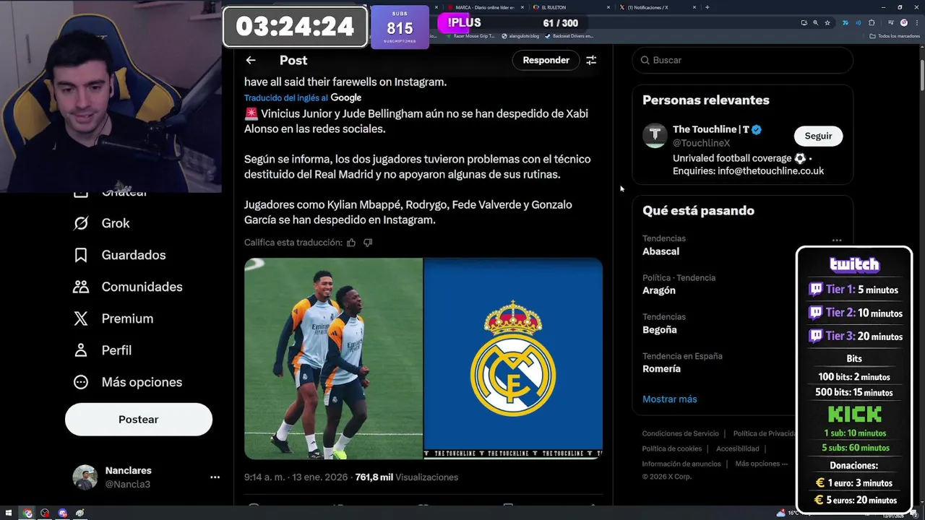Click the weather icon in the taskbar
This screenshot has width=925, height=520.
click(780, 513)
